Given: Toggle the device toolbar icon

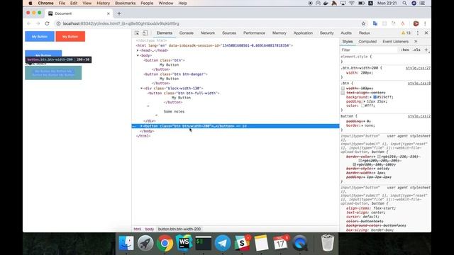Looking at the screenshot, I should point(145,33).
